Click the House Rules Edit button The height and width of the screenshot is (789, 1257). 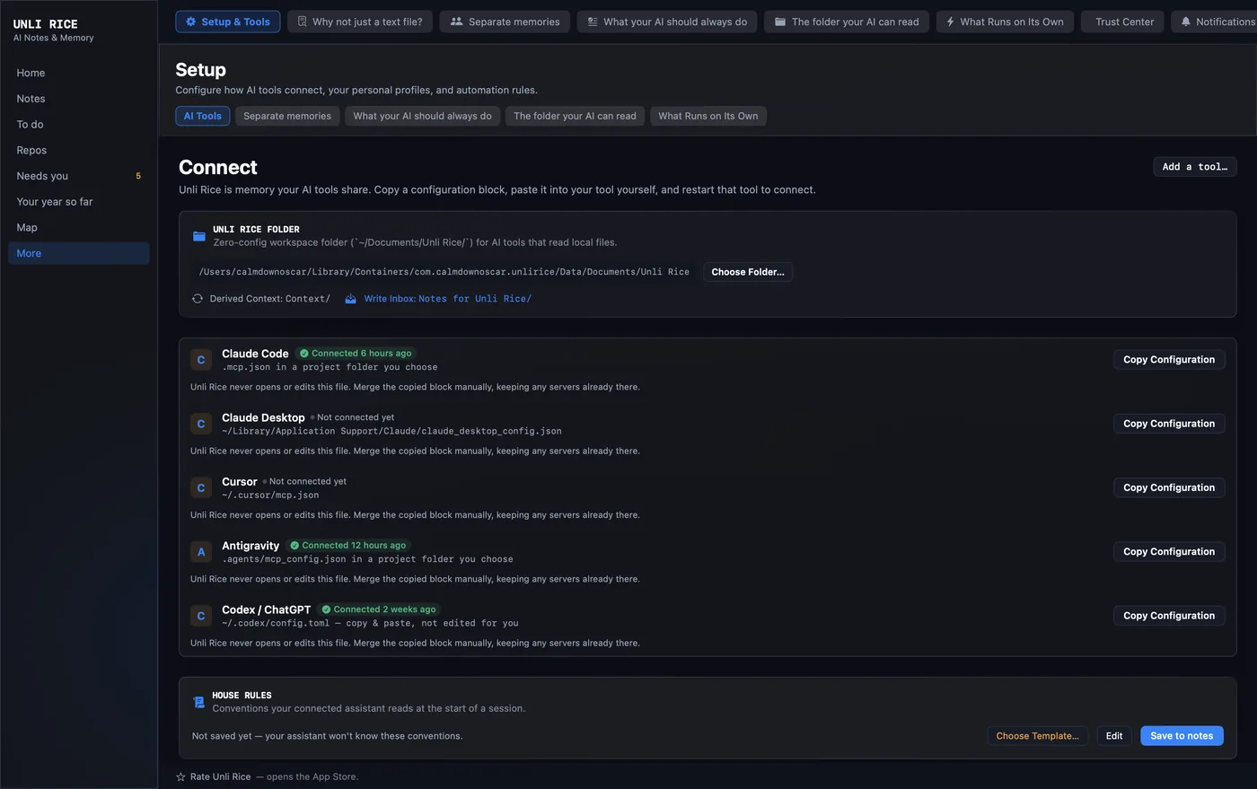[x=1114, y=736]
